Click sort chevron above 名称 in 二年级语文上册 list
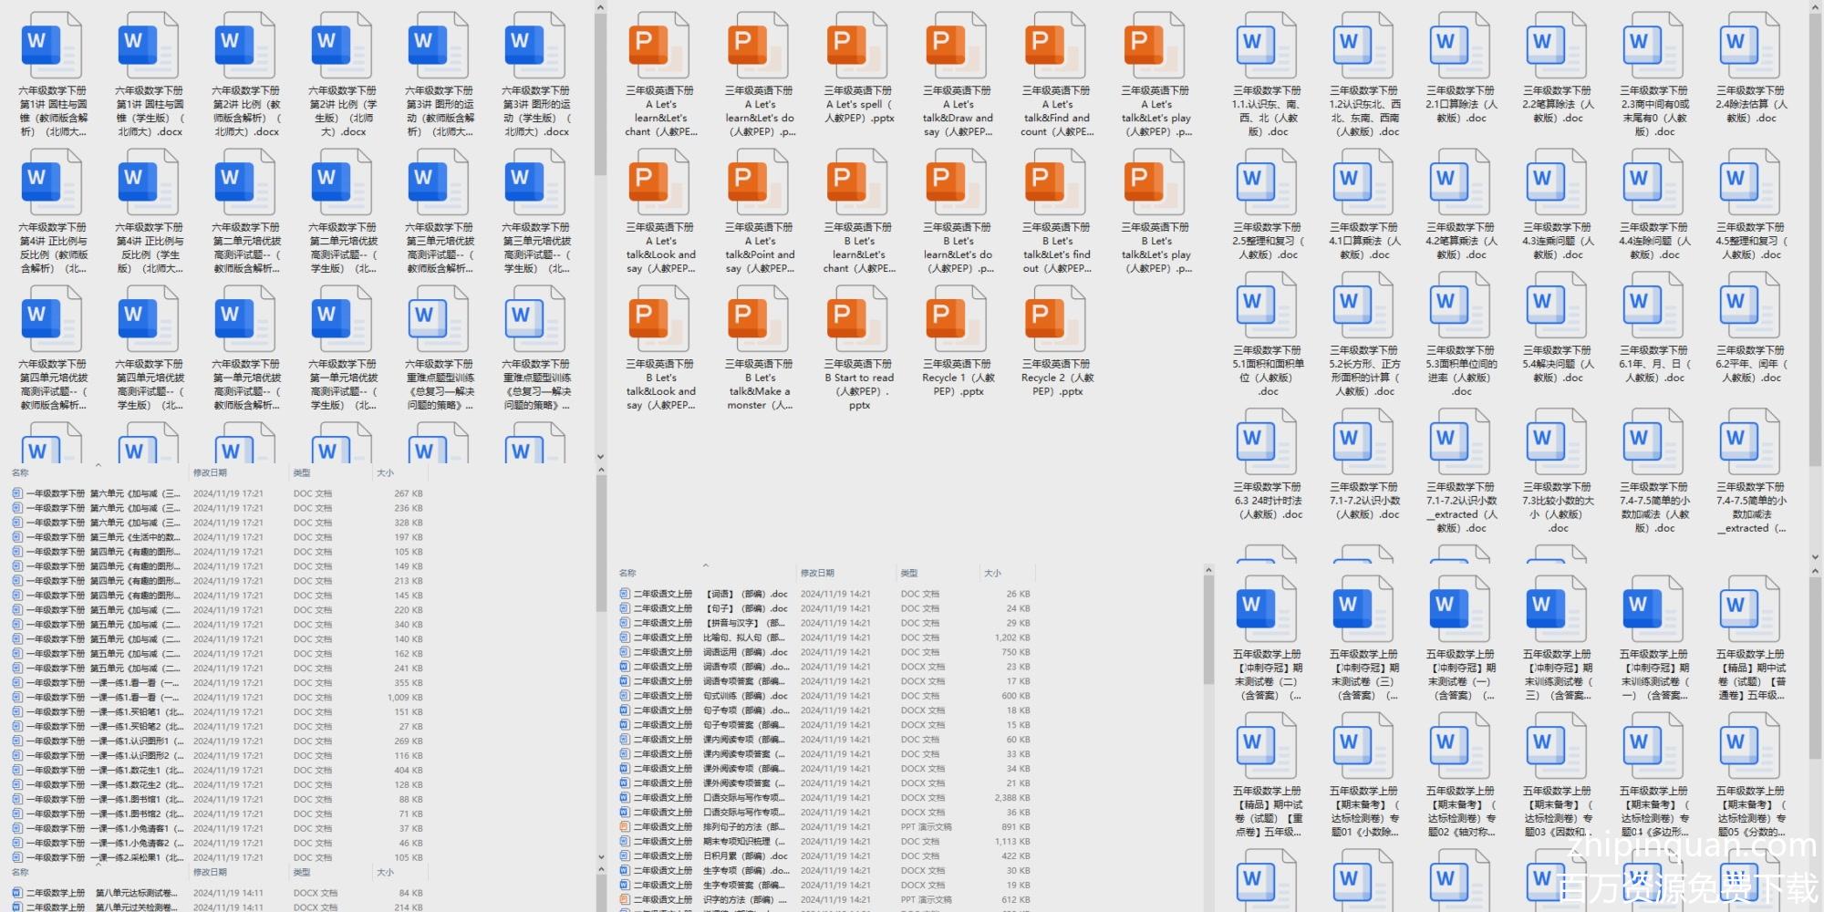Image resolution: width=1824 pixels, height=912 pixels. point(705,565)
